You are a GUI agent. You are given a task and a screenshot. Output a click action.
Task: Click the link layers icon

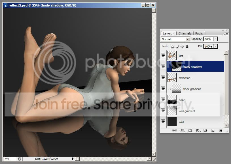(174, 130)
